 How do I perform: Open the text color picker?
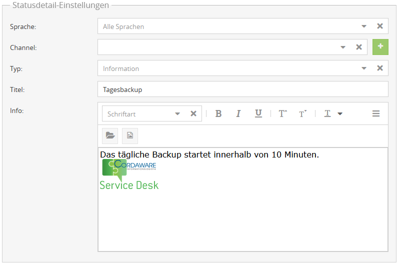point(332,113)
